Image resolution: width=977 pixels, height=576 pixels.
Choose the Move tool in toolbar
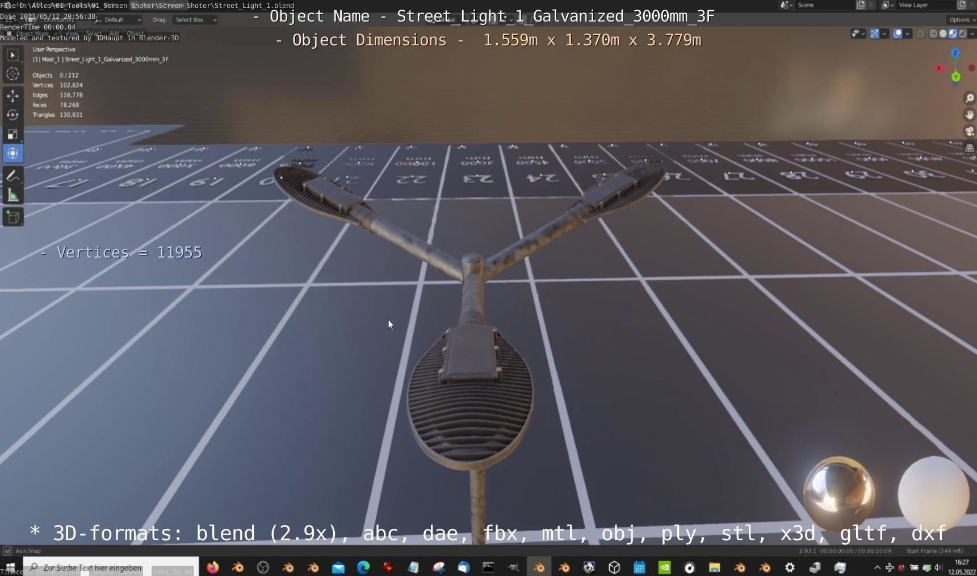pos(12,95)
